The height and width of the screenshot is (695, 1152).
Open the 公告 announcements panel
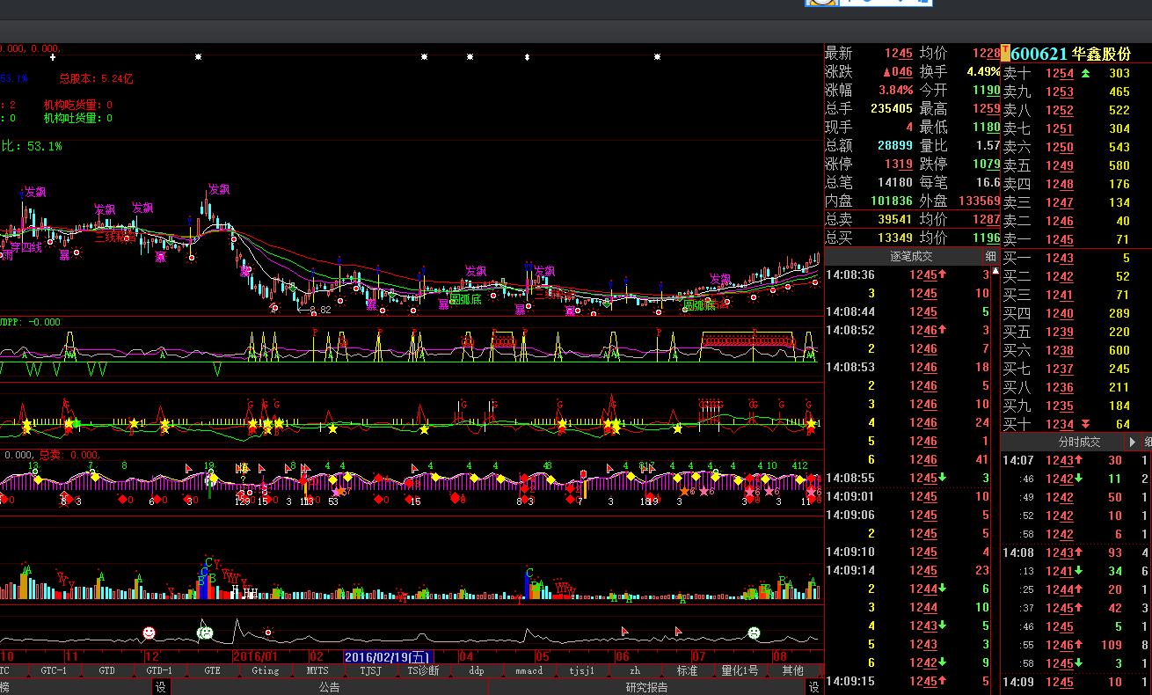(329, 687)
